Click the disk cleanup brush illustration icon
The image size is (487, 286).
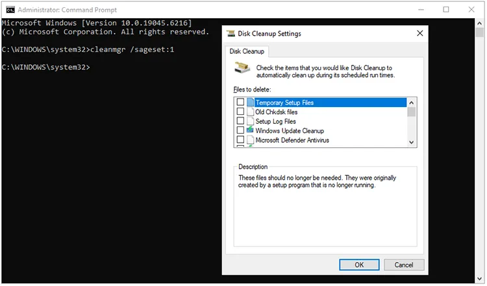point(242,67)
